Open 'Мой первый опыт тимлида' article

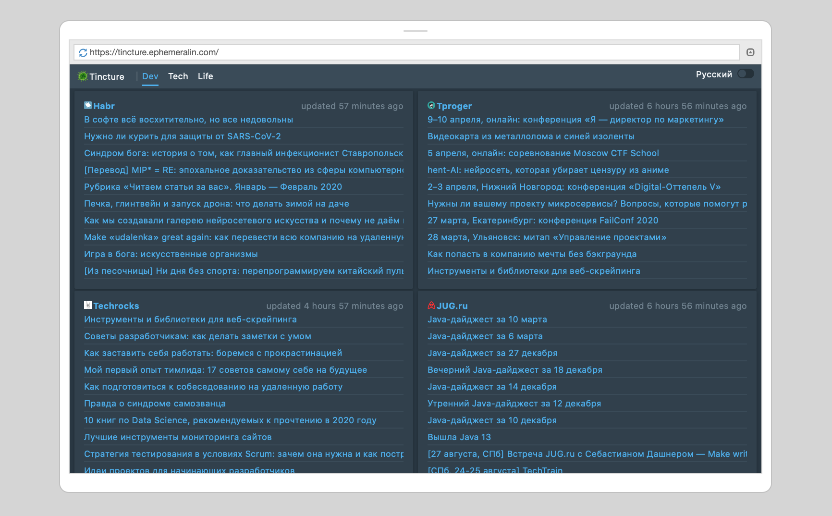226,370
